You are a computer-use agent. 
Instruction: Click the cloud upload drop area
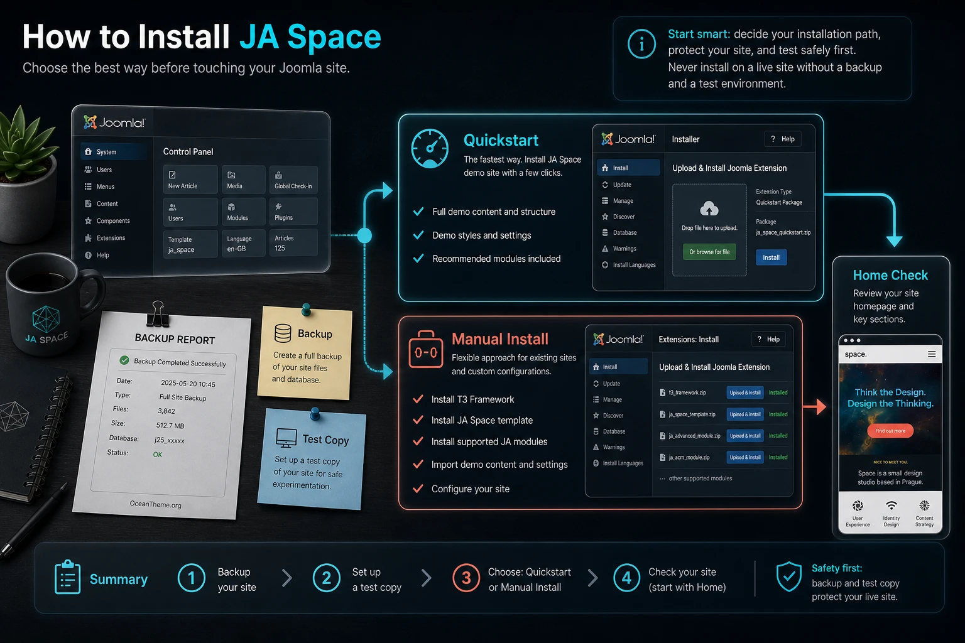tap(709, 230)
